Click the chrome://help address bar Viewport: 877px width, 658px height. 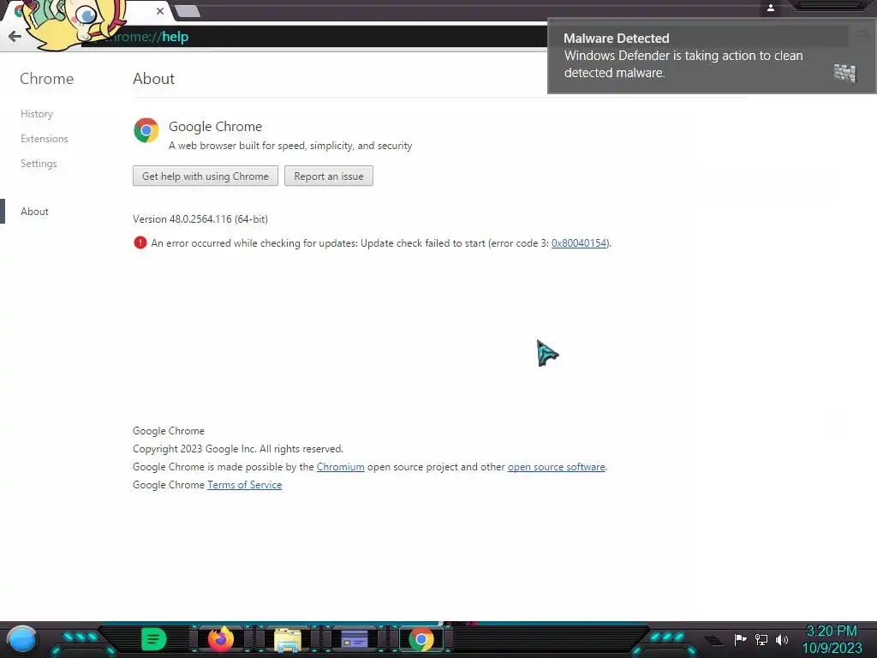click(313, 37)
